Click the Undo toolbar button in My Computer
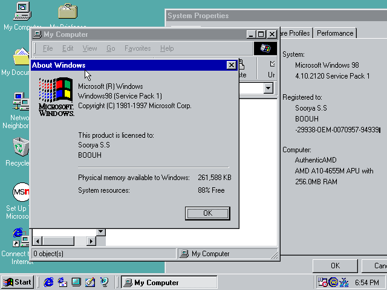This screenshot has height=290, width=387. [272, 69]
